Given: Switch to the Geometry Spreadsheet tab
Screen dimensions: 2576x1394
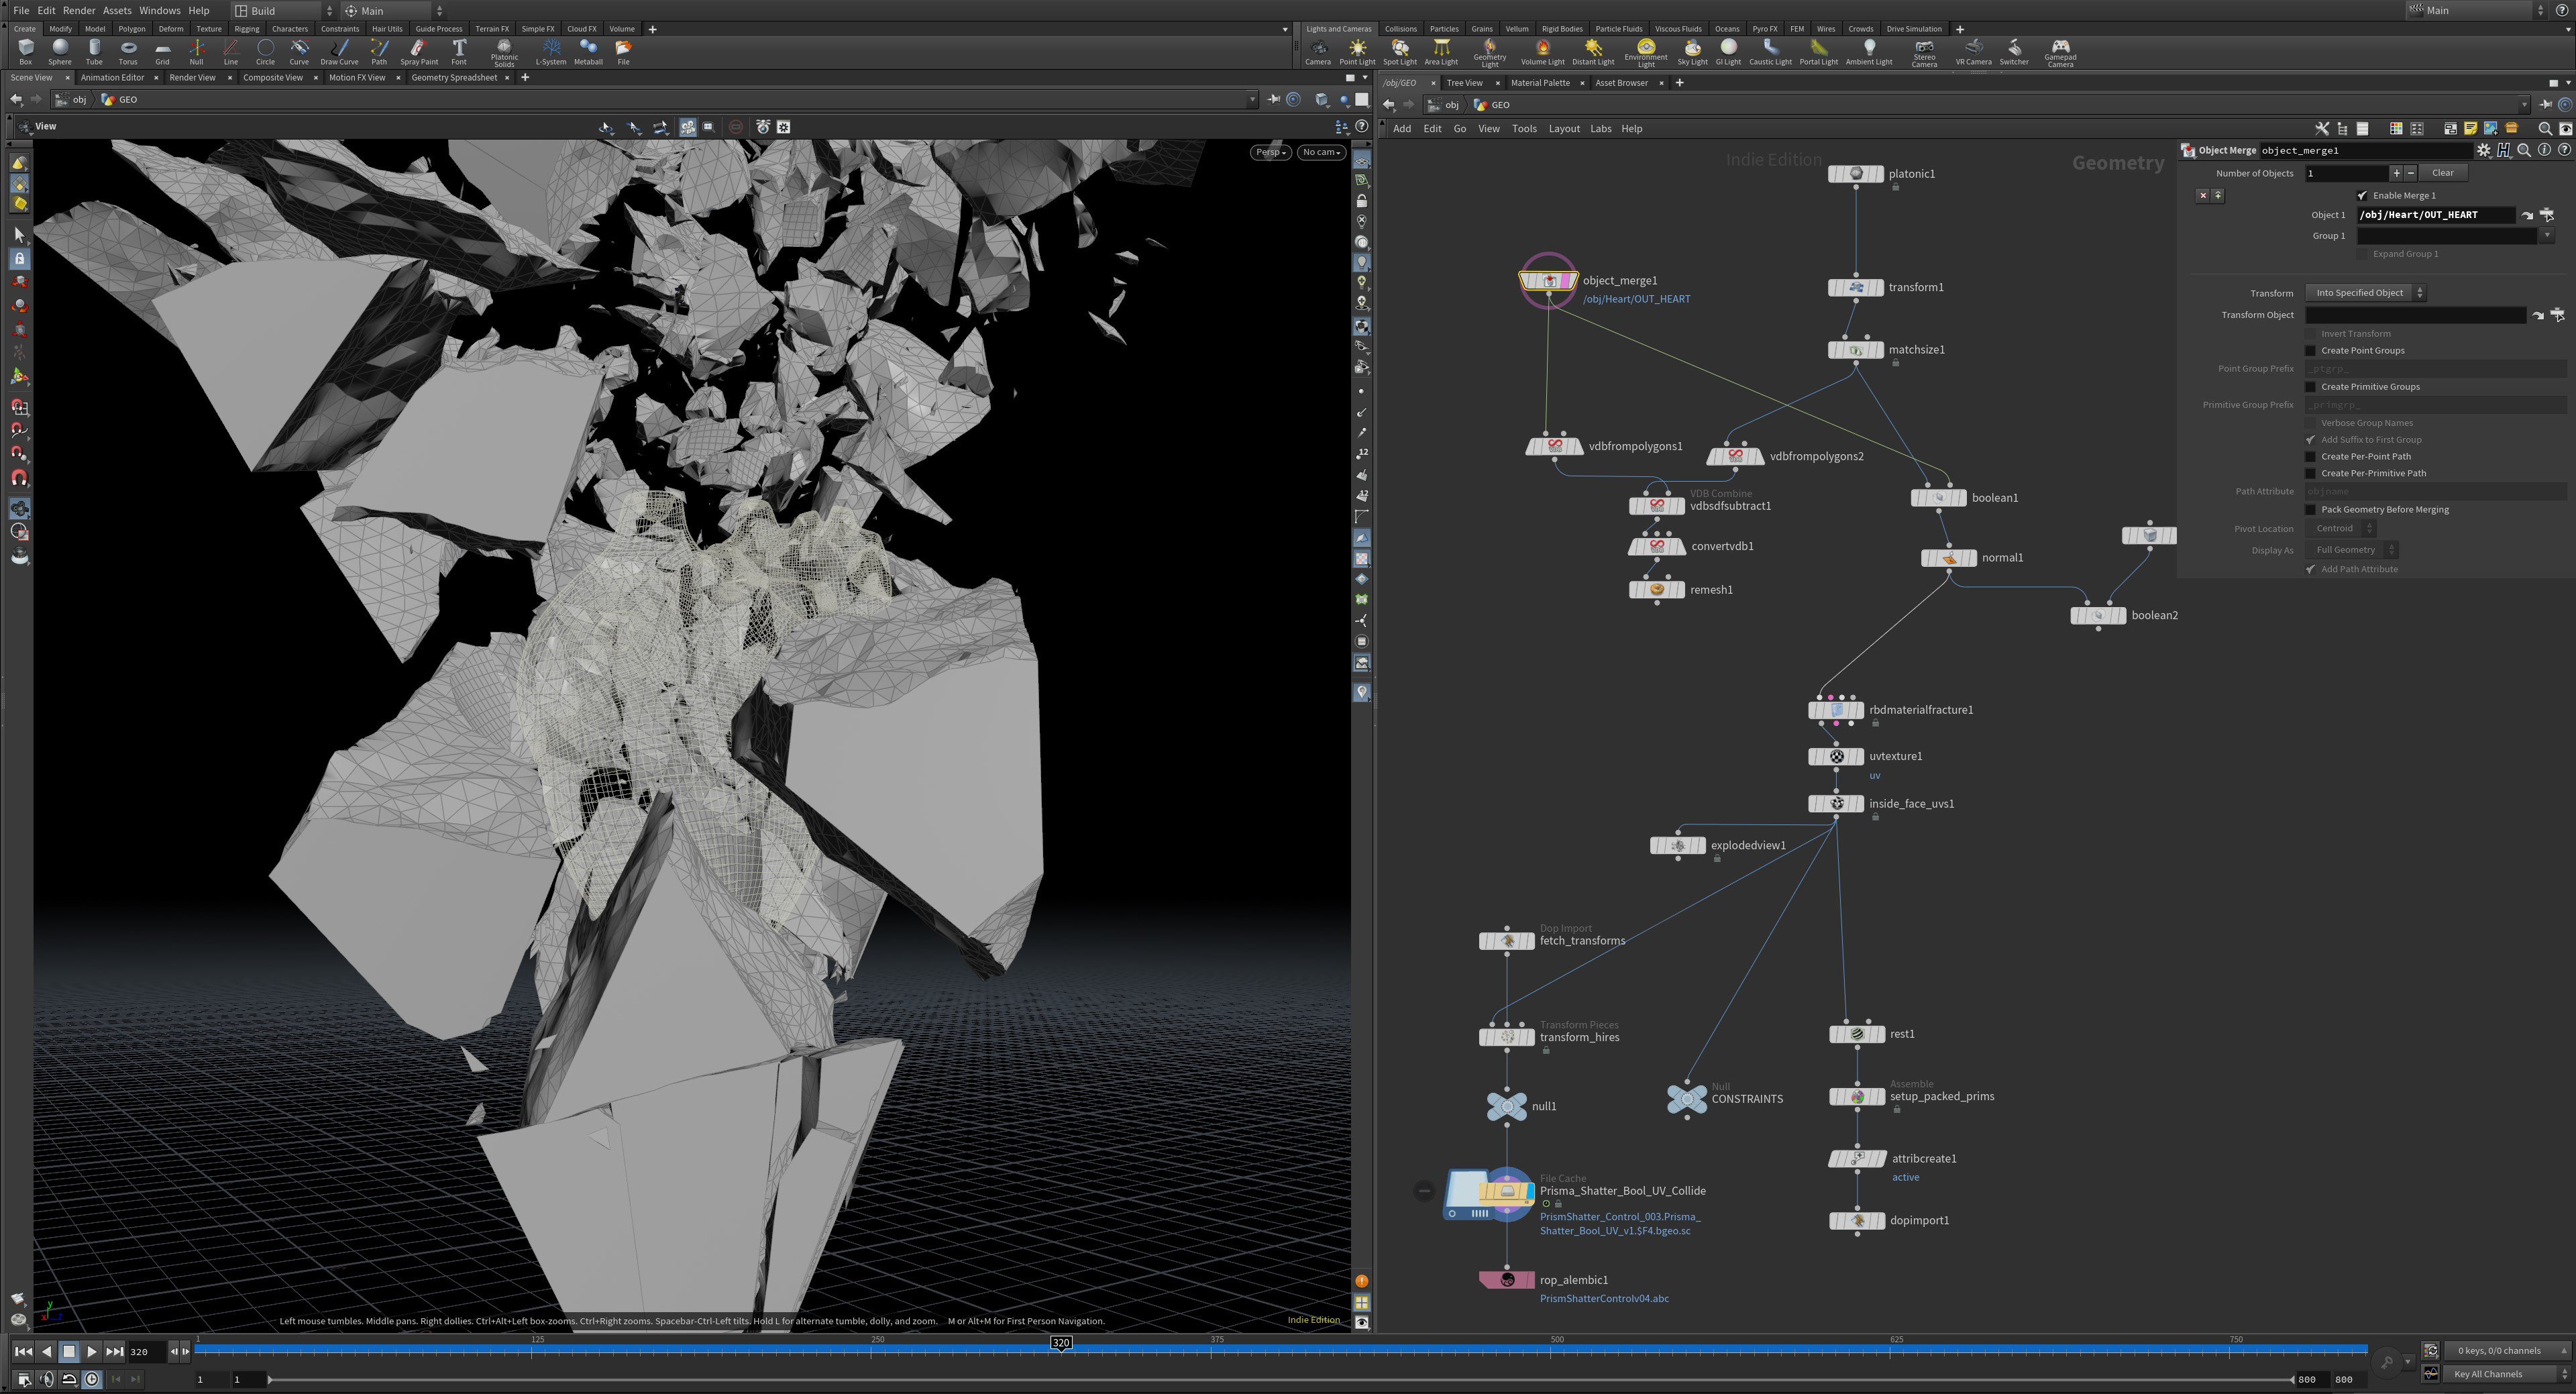Looking at the screenshot, I should [454, 78].
